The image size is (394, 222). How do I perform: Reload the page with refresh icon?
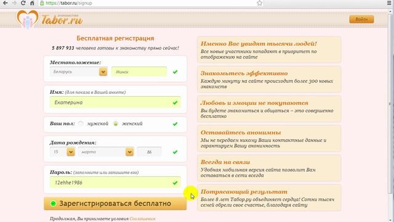pyautogui.click(x=23, y=3)
